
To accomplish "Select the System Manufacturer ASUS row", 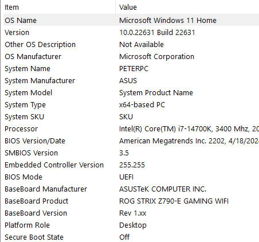I will click(x=131, y=80).
